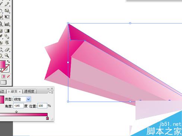Click the 位置 field showing 100
This screenshot has height=136, width=182.
pos(42,106)
